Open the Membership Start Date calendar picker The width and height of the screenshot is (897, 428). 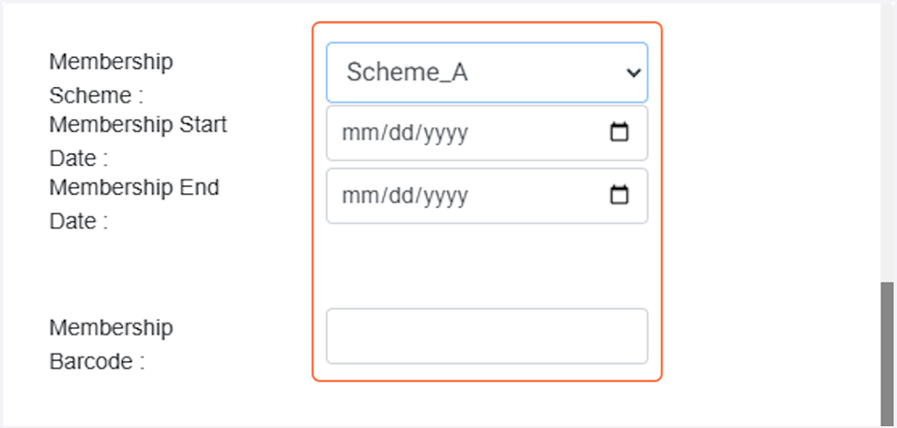619,133
